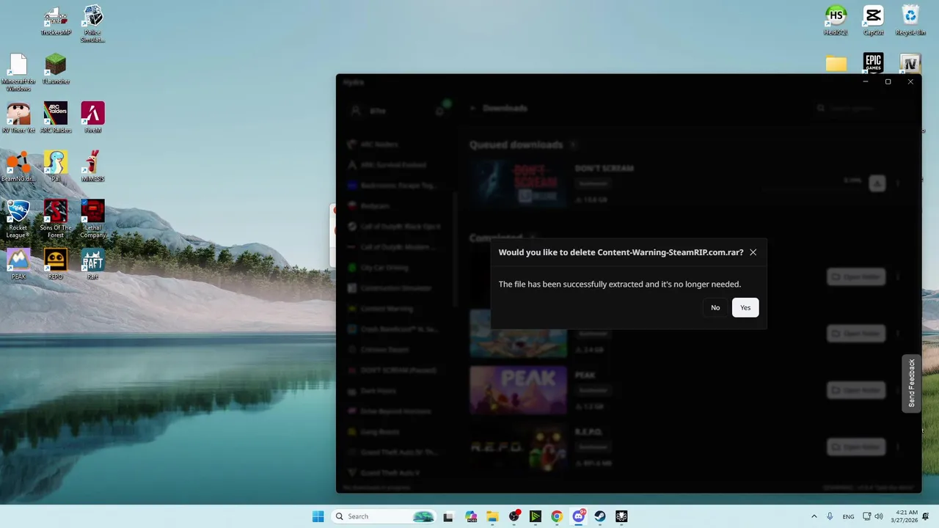
Task: Select the Lethal Company desktop shortcut
Action: (x=93, y=219)
